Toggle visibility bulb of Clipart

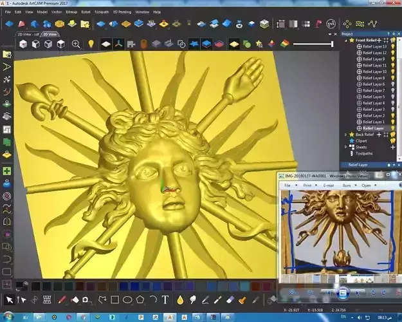pyautogui.click(x=393, y=141)
